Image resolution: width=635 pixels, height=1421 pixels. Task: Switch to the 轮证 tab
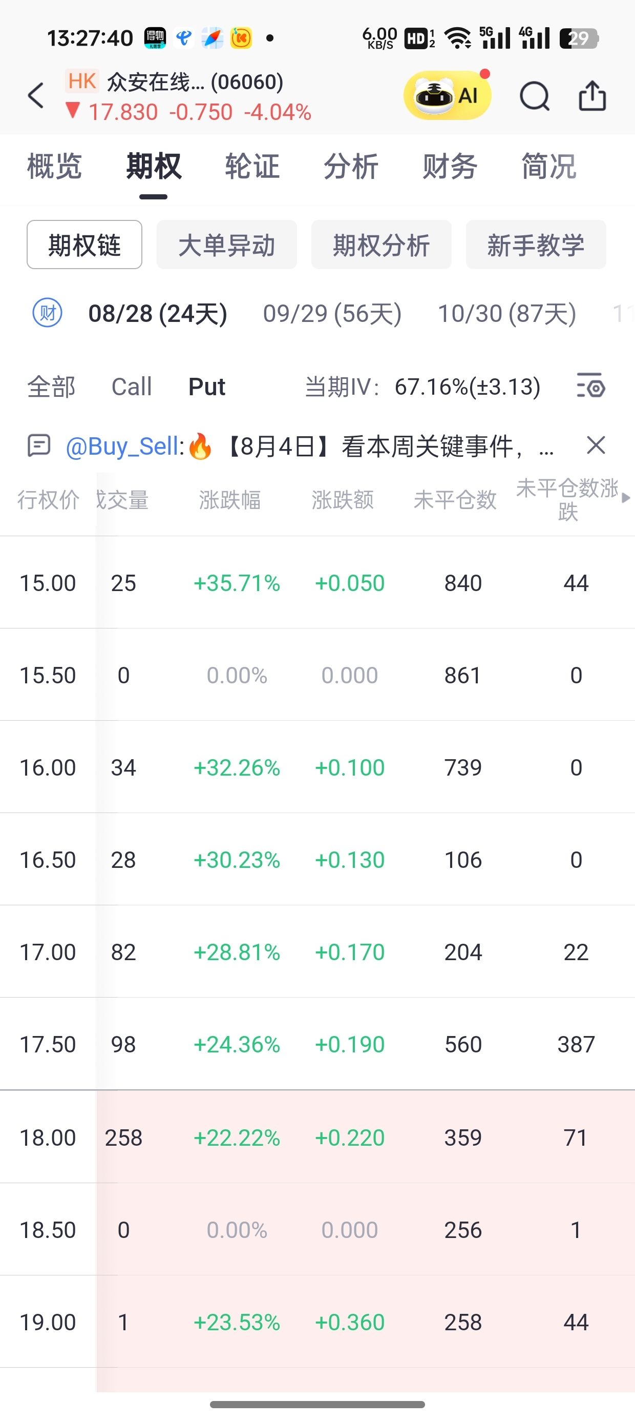point(252,167)
